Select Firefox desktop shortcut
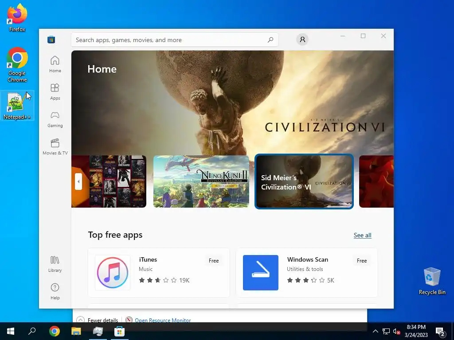454x340 pixels. click(17, 17)
